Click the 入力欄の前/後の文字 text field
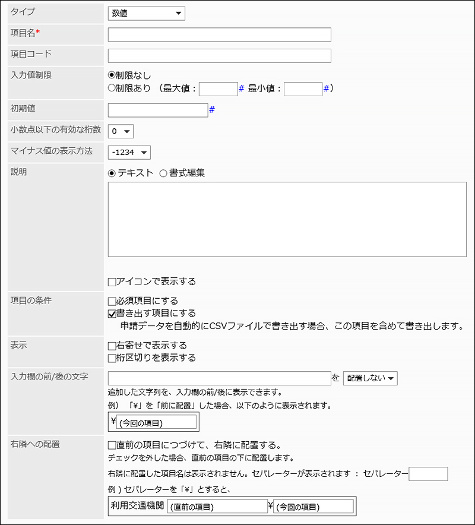The width and height of the screenshot is (475, 525). click(219, 378)
